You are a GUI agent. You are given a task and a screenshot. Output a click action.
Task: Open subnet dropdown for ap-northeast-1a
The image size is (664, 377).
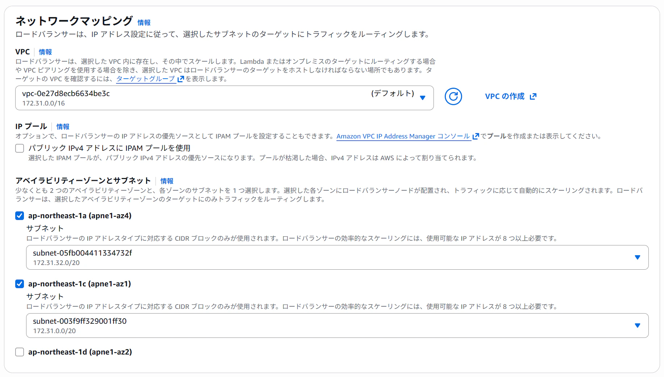[337, 257]
